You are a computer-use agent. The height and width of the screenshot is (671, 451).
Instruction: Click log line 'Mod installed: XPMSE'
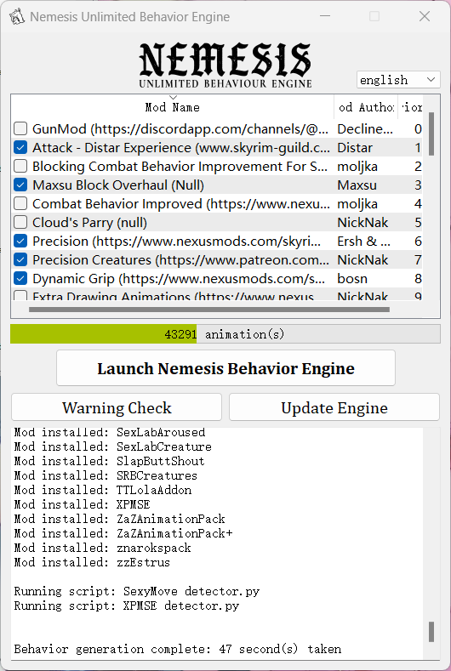click(83, 504)
